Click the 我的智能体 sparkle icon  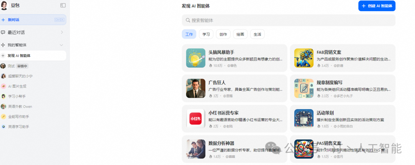point(3,45)
